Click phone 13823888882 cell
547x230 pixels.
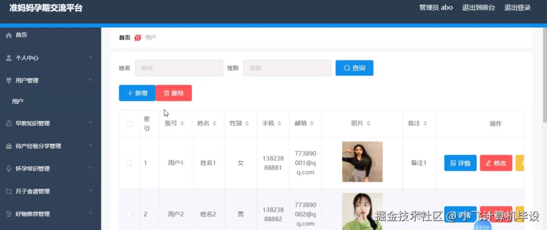coord(273,214)
